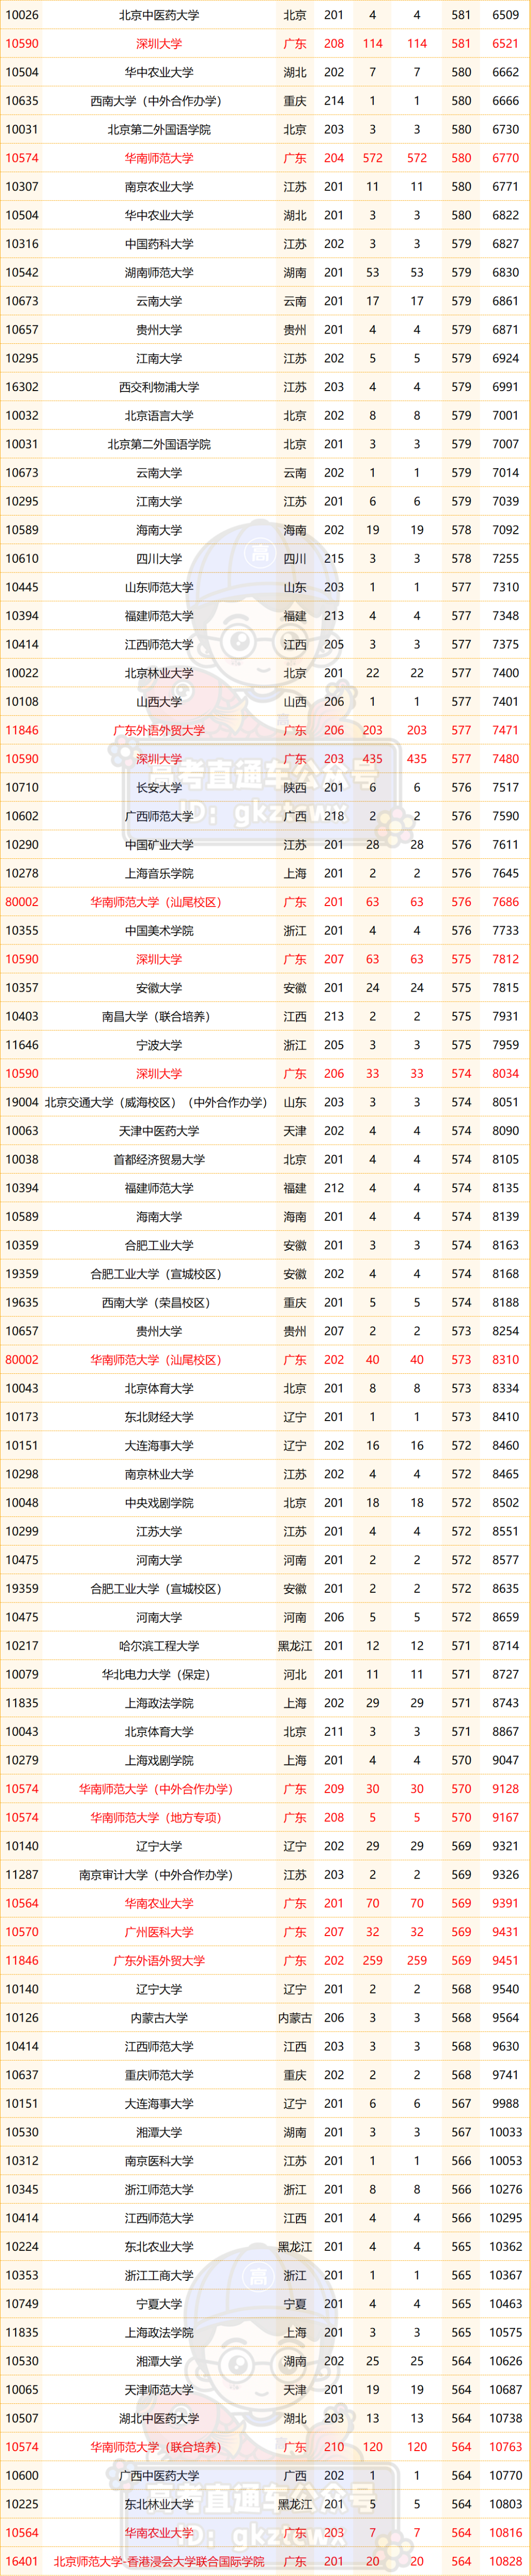Select 浙江工商大学 name cell
The height and width of the screenshot is (2576, 531).
point(159,2276)
